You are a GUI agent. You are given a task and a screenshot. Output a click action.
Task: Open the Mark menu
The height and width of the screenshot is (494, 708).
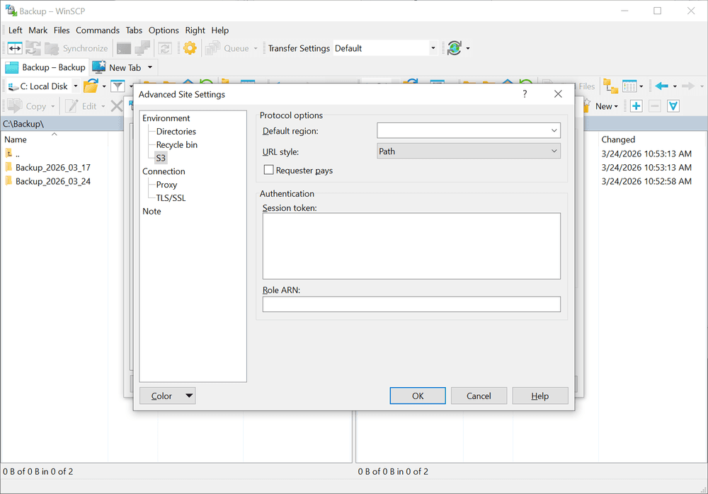pos(38,30)
